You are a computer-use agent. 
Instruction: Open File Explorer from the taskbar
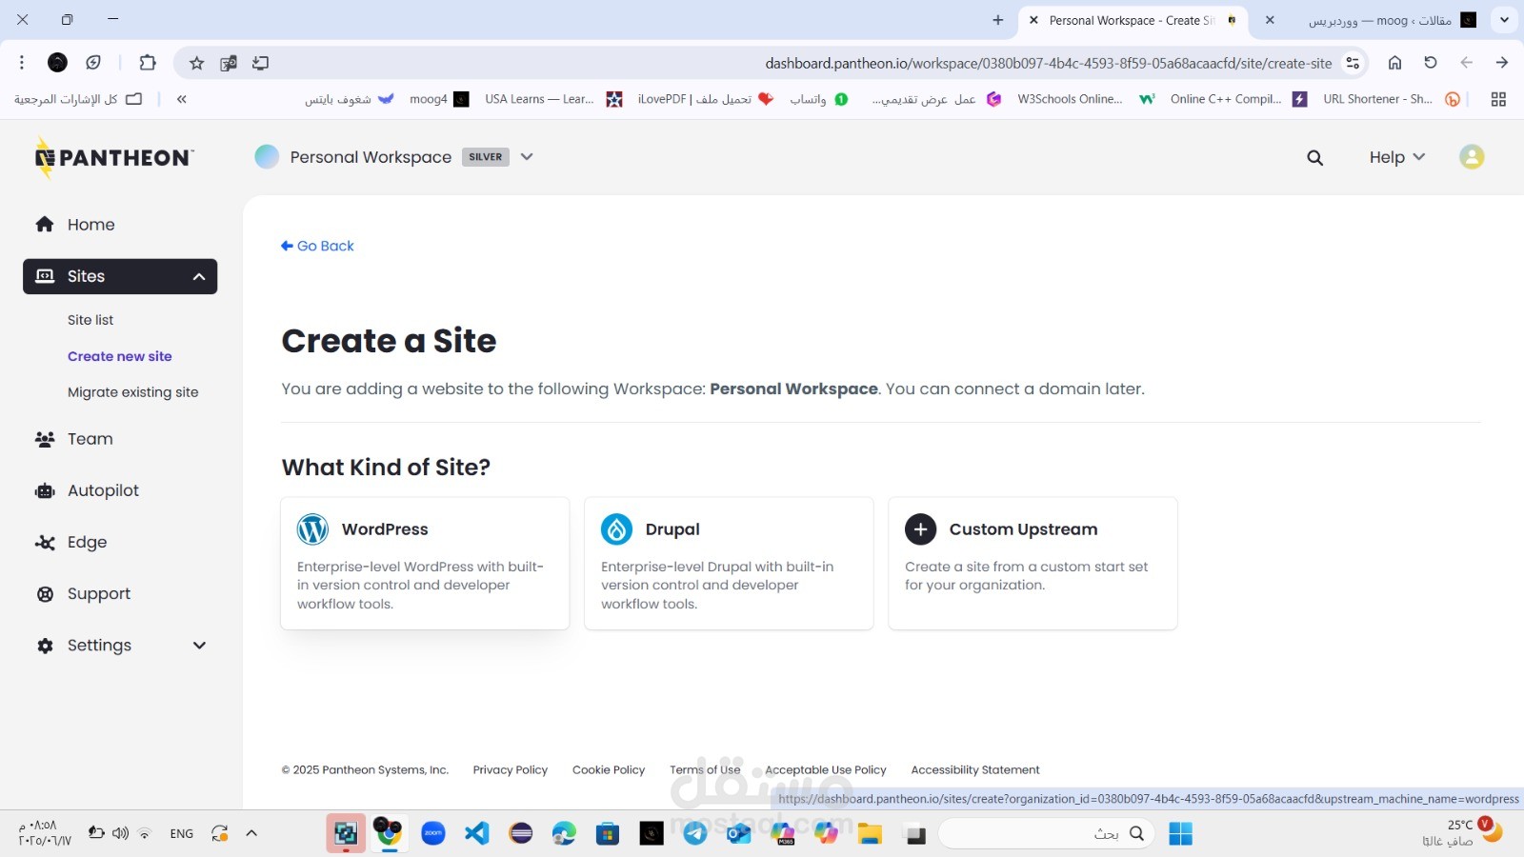pos(870,834)
